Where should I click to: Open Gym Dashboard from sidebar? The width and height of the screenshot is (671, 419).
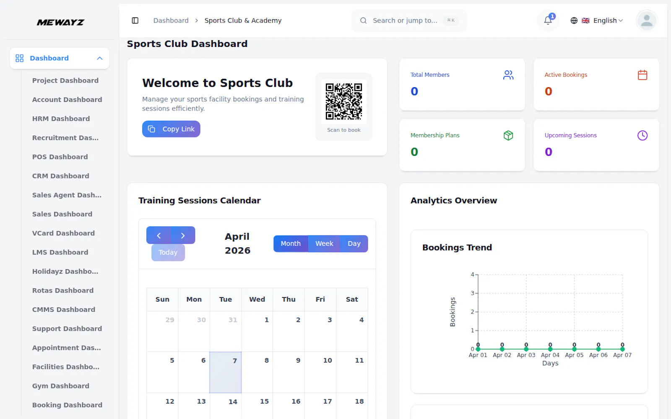point(61,386)
